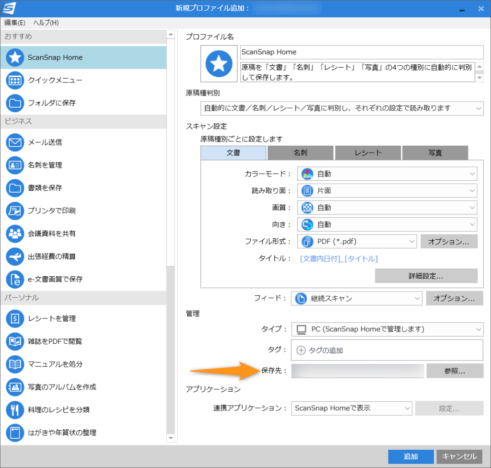Viewport: 491px width, 468px height.
Task: Click the [文書内日付]_[タイトル] title link
Action: [x=339, y=259]
